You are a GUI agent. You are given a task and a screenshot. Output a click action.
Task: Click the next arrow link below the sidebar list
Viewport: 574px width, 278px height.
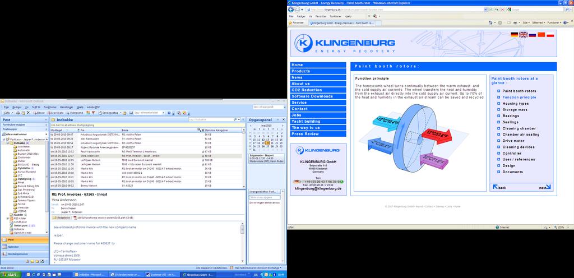click(545, 187)
